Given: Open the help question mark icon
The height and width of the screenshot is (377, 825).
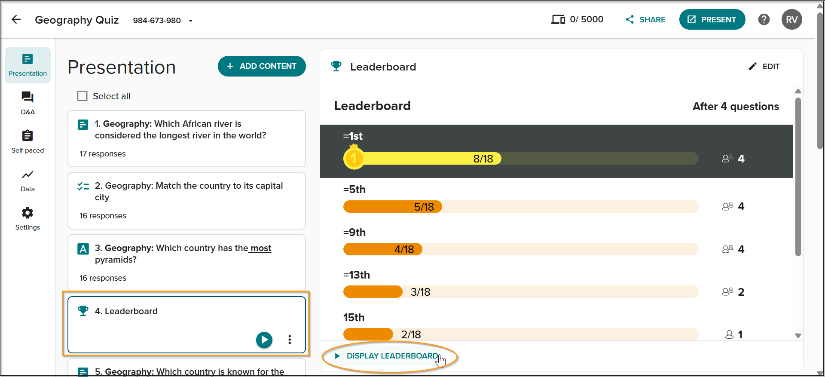Looking at the screenshot, I should coord(764,19).
